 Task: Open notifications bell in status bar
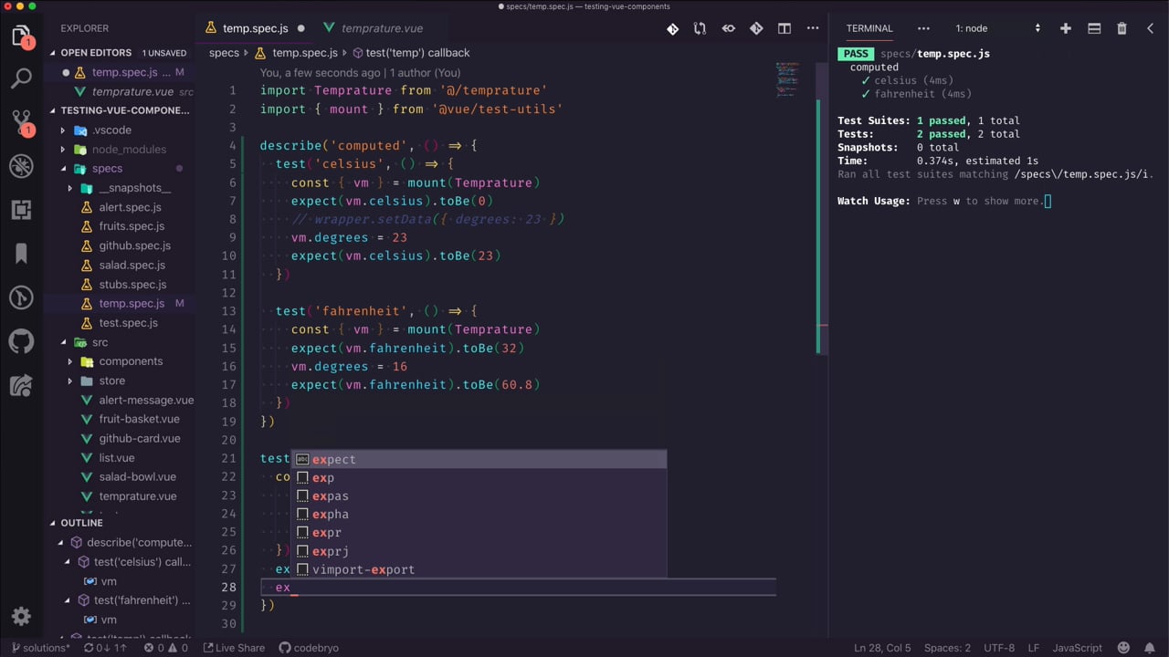coord(1148,648)
